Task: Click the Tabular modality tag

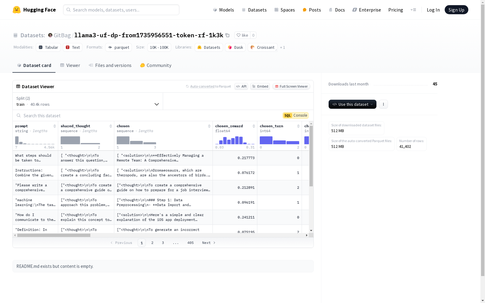Action: pos(48,47)
